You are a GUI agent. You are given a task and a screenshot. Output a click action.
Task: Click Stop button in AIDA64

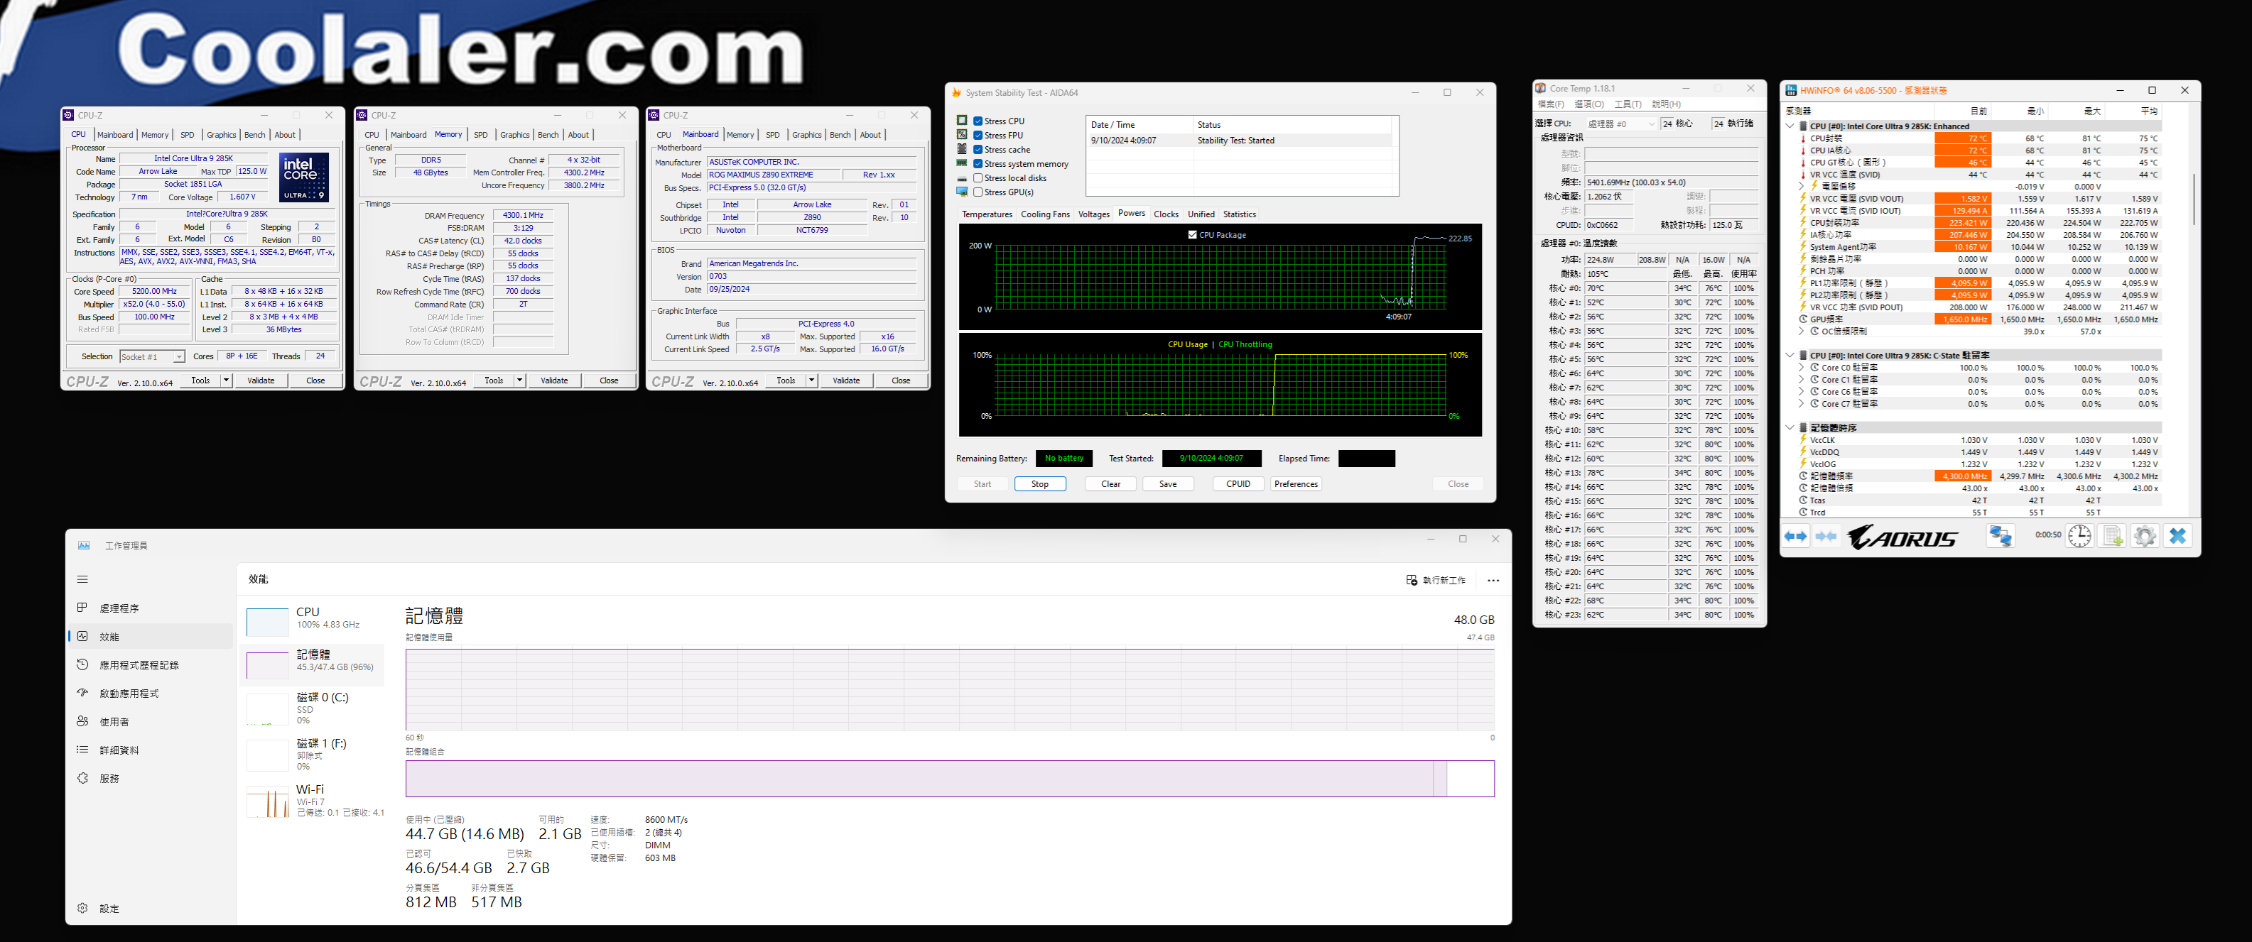click(x=1039, y=483)
